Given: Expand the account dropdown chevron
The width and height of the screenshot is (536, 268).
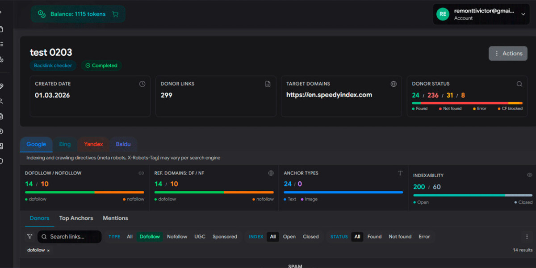Looking at the screenshot, I should [x=523, y=14].
